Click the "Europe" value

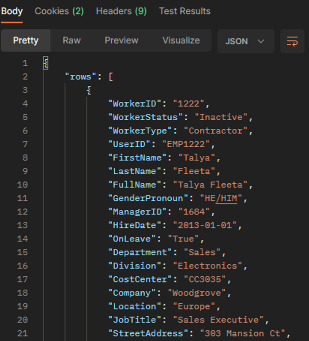tap(194, 306)
